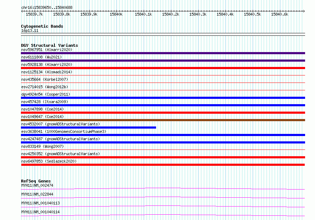Click the magenta gene line under MYH11|NM_002474

pos(163,188)
